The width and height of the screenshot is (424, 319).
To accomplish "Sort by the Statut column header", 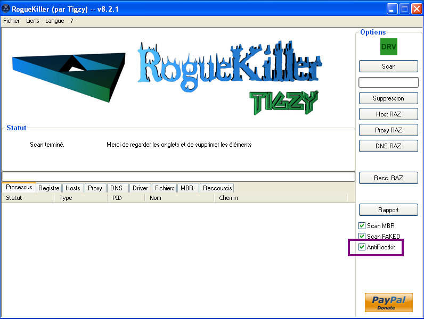I will (28, 198).
